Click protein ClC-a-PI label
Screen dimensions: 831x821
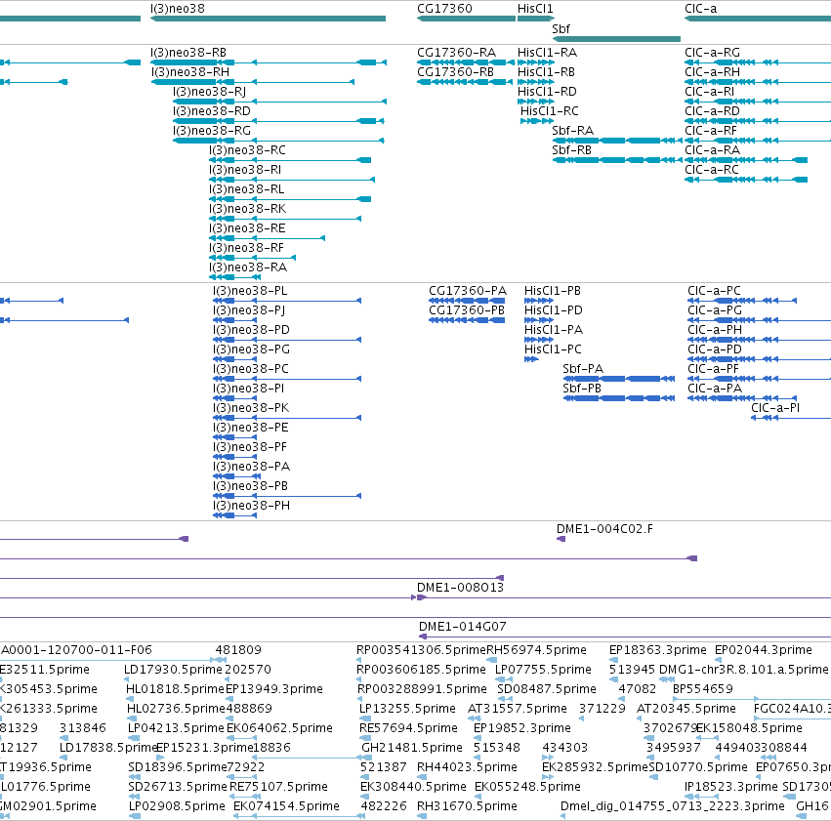(x=775, y=408)
